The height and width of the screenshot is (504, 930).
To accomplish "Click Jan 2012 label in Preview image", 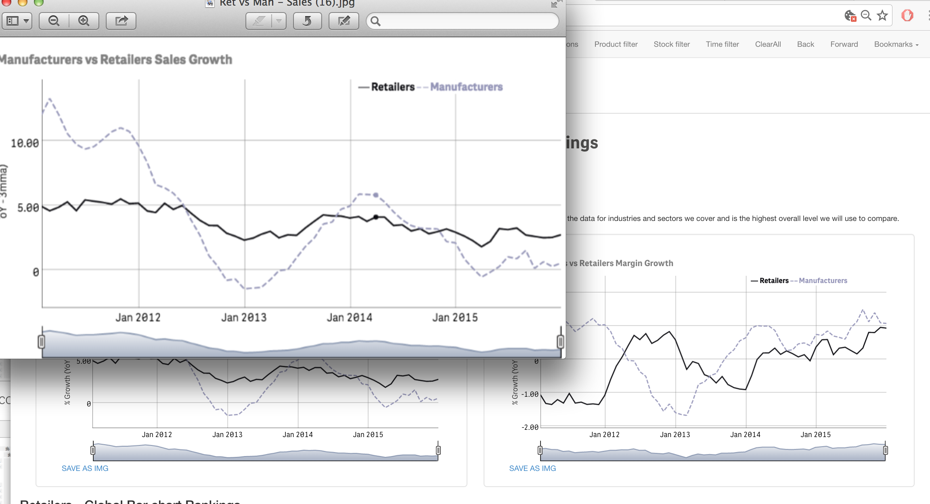I will click(x=138, y=317).
